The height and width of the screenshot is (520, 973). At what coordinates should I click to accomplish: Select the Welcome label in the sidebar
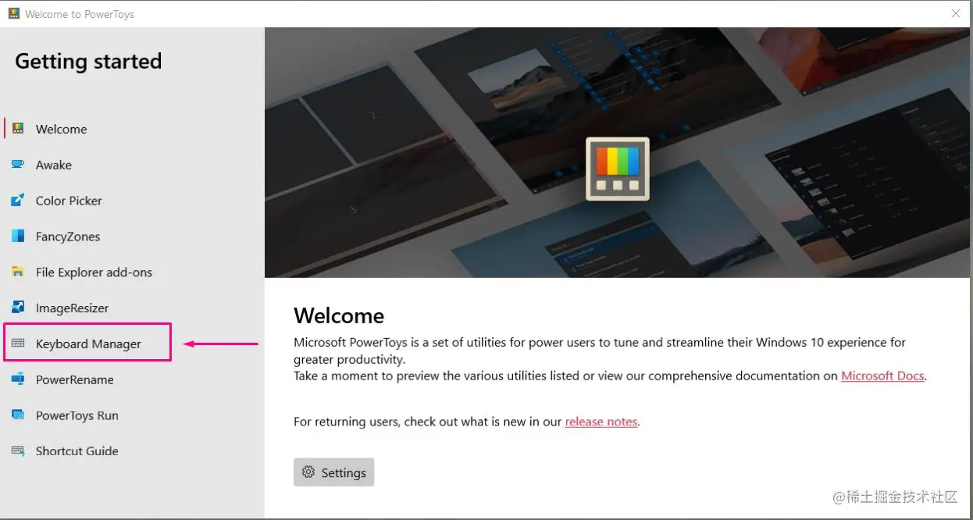pyautogui.click(x=61, y=130)
